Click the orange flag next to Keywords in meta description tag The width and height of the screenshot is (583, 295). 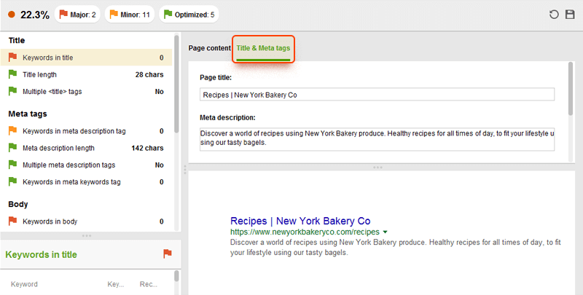tap(12, 131)
